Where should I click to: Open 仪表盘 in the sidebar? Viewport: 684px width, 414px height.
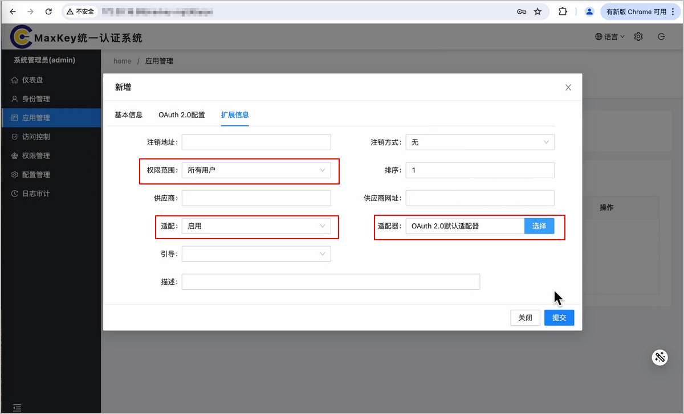coord(51,80)
